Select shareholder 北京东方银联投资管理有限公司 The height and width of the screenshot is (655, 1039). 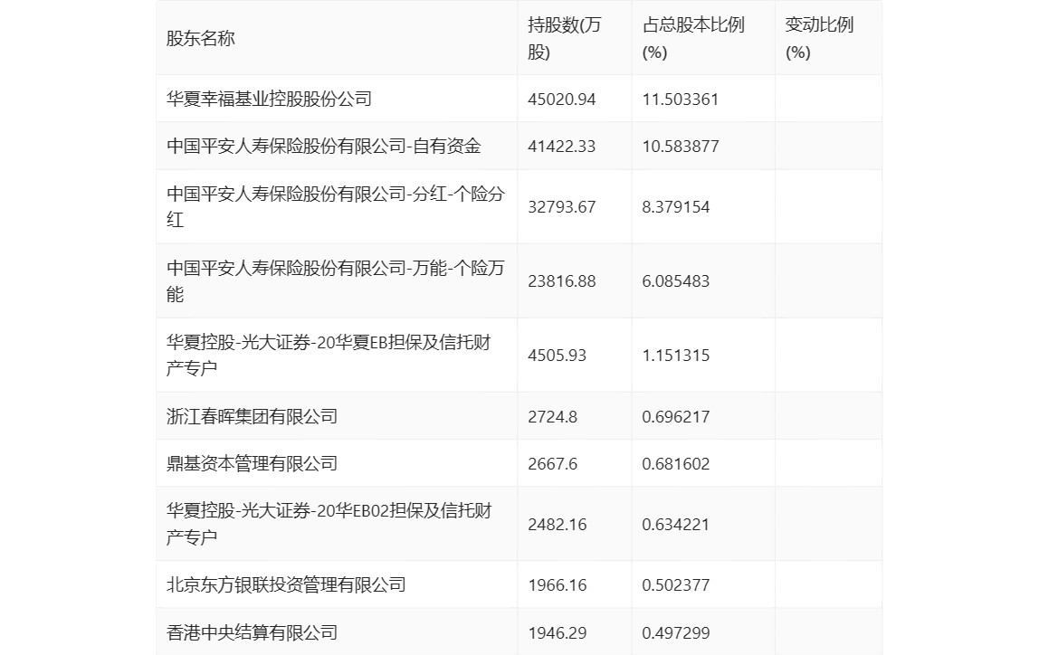[286, 584]
